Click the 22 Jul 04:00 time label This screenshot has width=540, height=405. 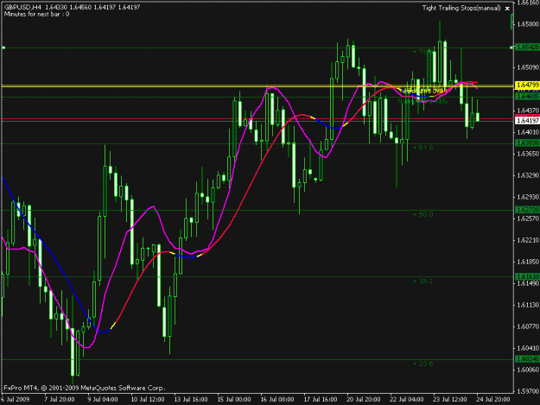[x=407, y=400]
